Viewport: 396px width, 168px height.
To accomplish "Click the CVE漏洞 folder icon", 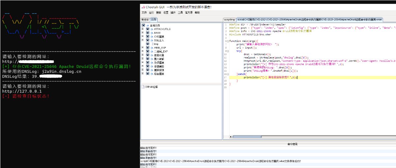I will click(x=152, y=36).
